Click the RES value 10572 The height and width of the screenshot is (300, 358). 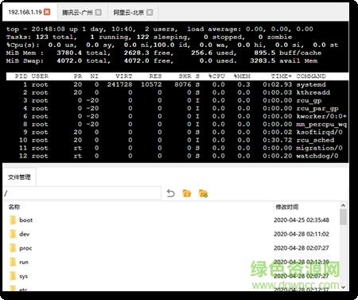[x=151, y=84]
